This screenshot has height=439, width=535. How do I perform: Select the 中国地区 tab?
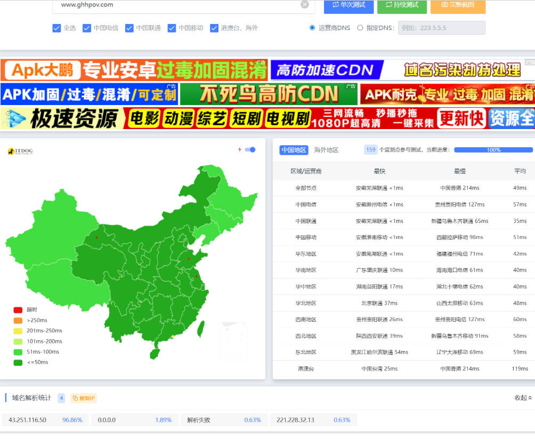point(294,150)
